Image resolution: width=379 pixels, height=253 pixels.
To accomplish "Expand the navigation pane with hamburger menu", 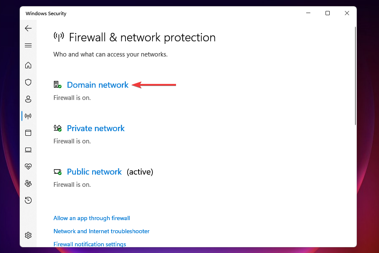I will (x=28, y=45).
